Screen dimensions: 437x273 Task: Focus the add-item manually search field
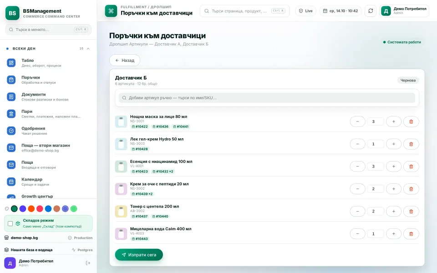[267, 98]
